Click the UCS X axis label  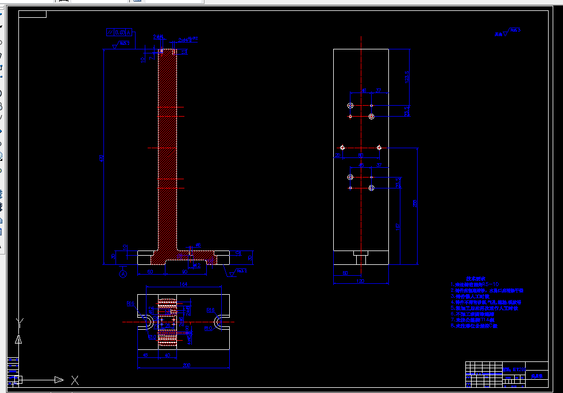tap(75, 380)
